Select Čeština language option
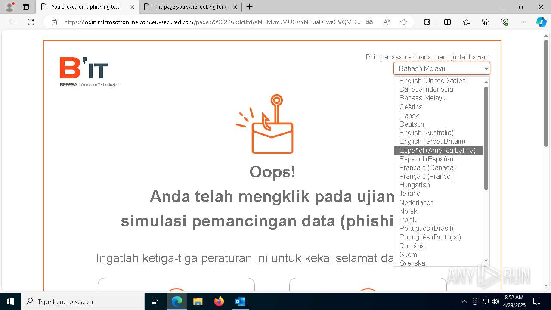Screen dimensions: 551x310 click(438, 107)
